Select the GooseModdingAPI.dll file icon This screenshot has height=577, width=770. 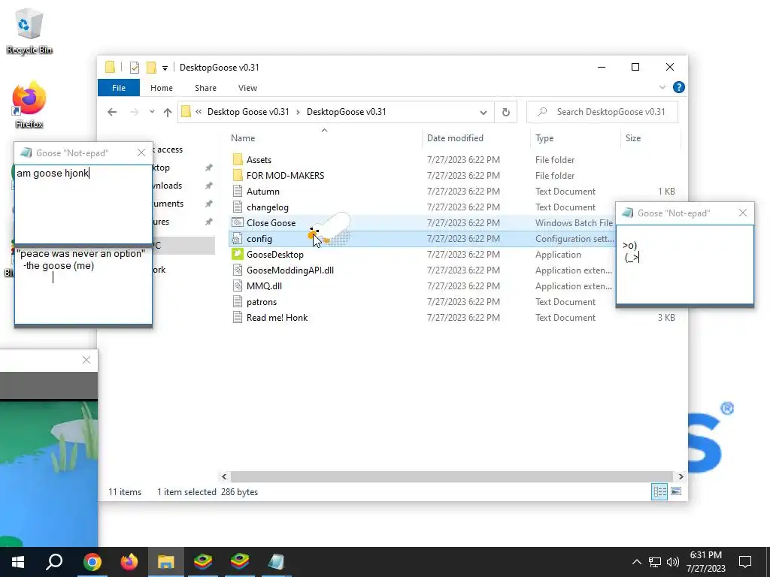click(238, 270)
